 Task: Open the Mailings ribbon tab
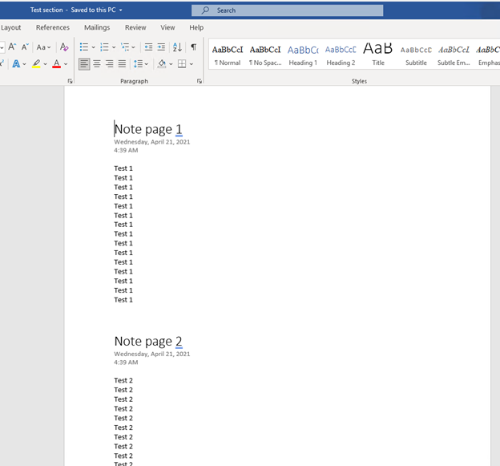click(97, 28)
